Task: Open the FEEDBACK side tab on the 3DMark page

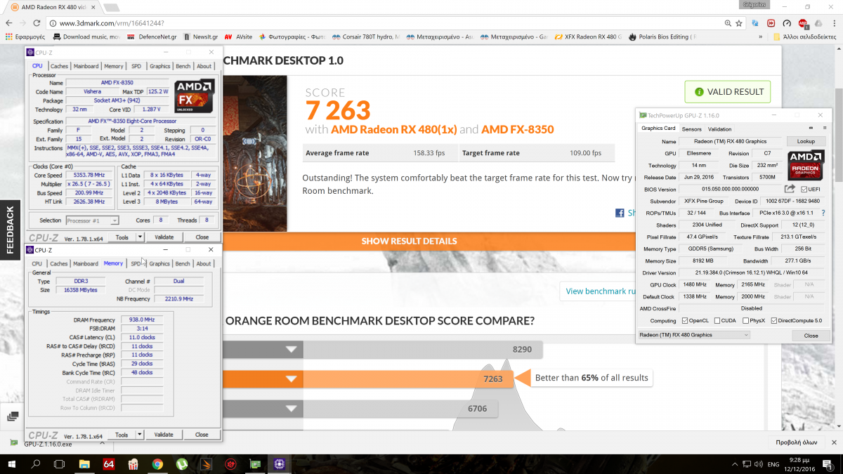Action: click(x=10, y=229)
